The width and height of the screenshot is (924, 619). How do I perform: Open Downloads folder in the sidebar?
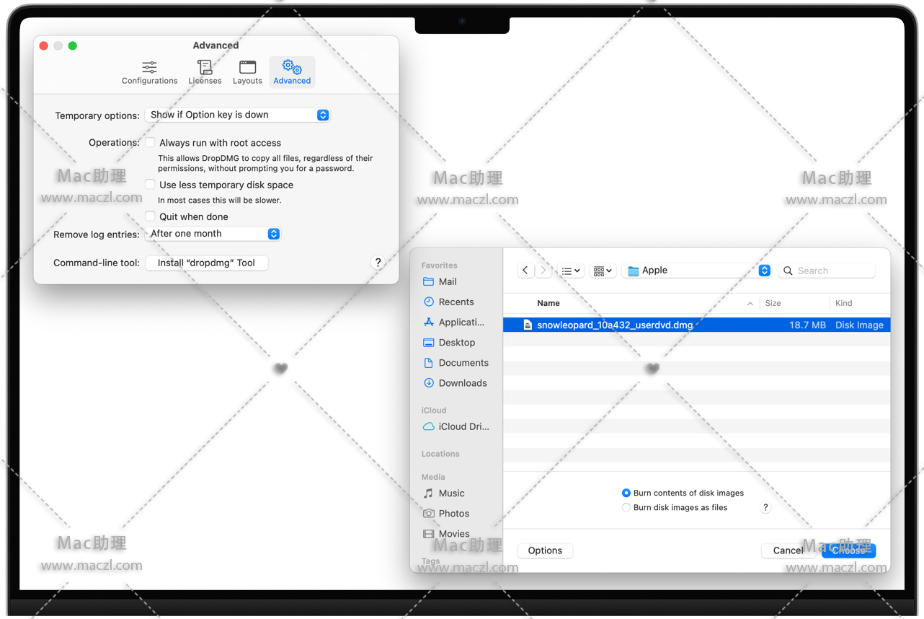click(x=462, y=383)
